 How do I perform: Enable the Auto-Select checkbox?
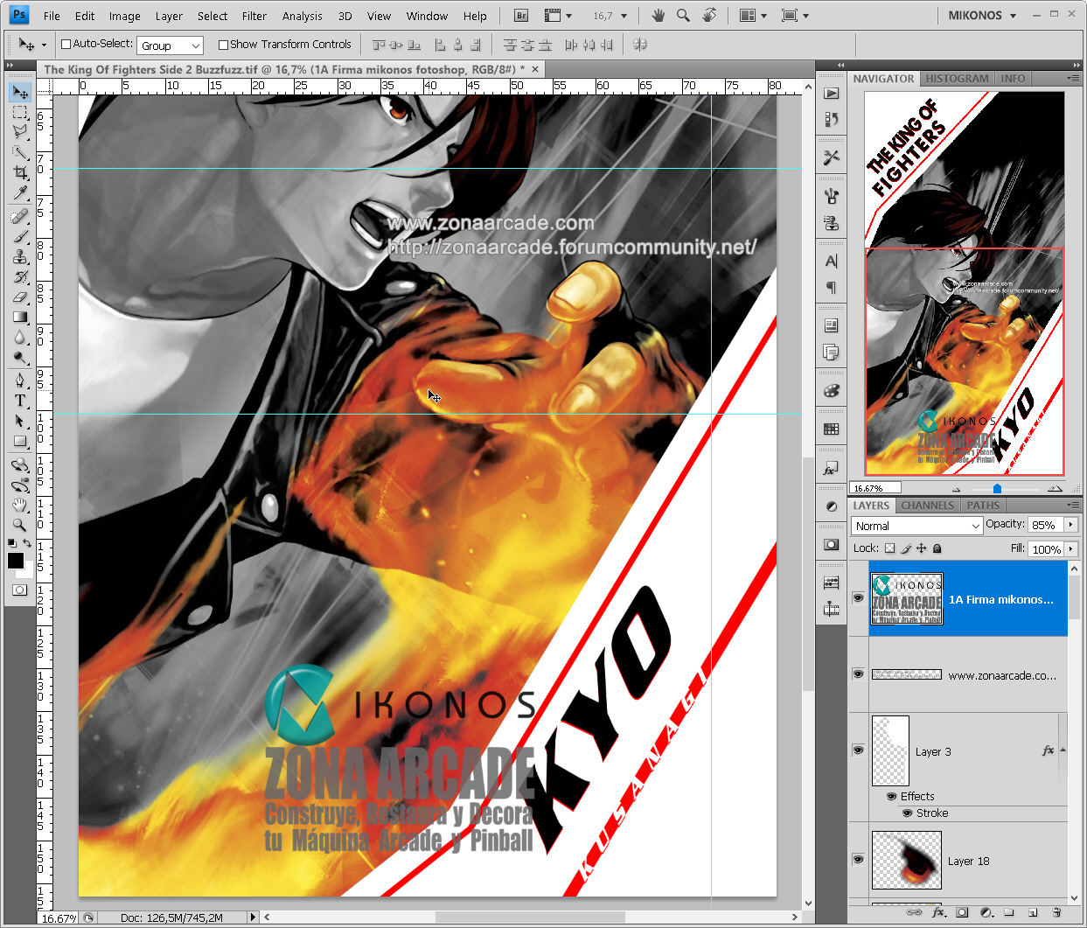pyautogui.click(x=66, y=45)
